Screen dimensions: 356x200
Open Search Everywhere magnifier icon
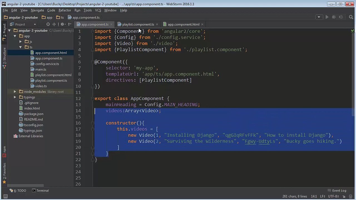351,17
